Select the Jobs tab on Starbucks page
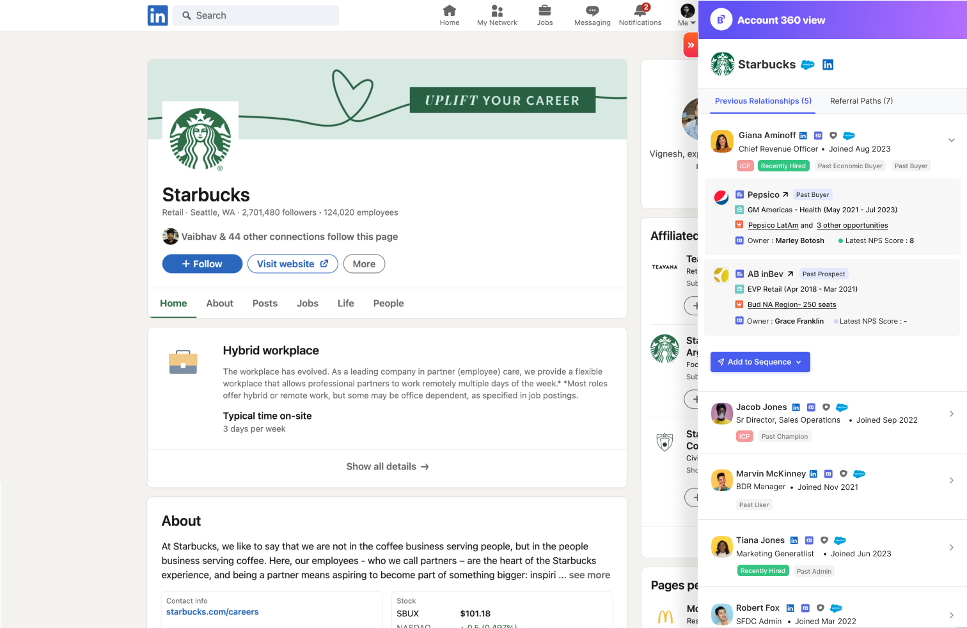967x628 pixels. click(x=308, y=304)
